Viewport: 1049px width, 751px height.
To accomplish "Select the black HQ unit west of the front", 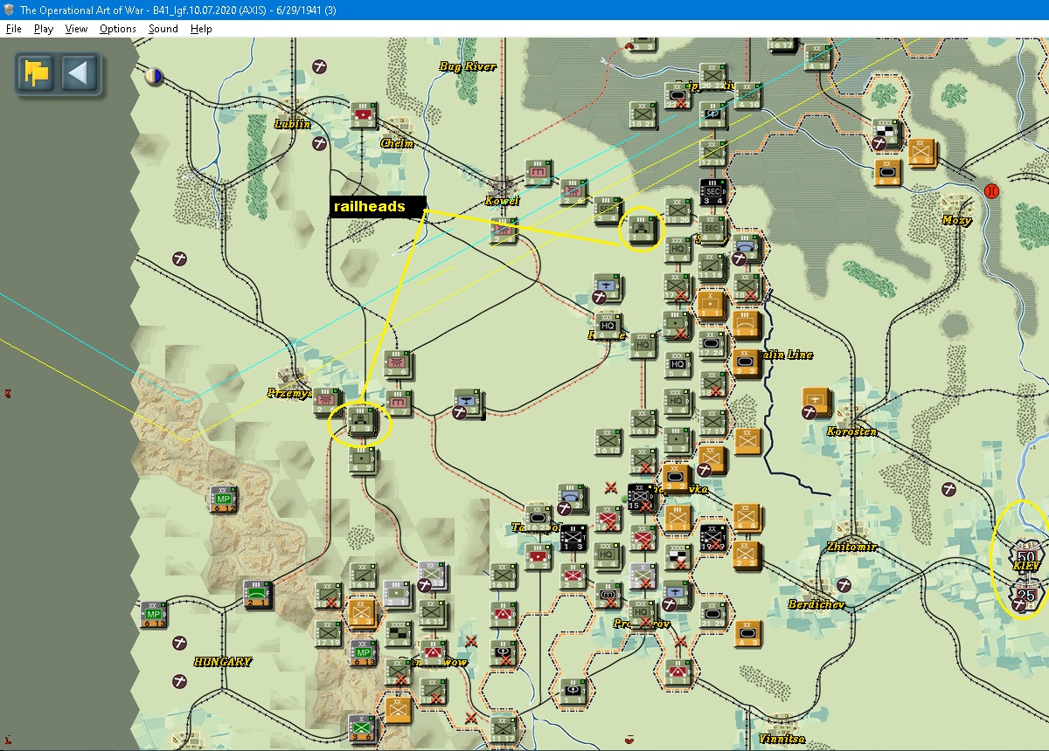I will (608, 325).
